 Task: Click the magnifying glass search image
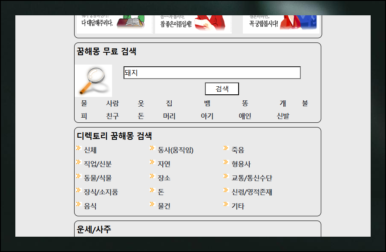click(x=94, y=81)
